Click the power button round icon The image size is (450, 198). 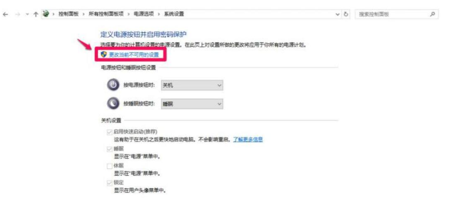click(x=113, y=85)
